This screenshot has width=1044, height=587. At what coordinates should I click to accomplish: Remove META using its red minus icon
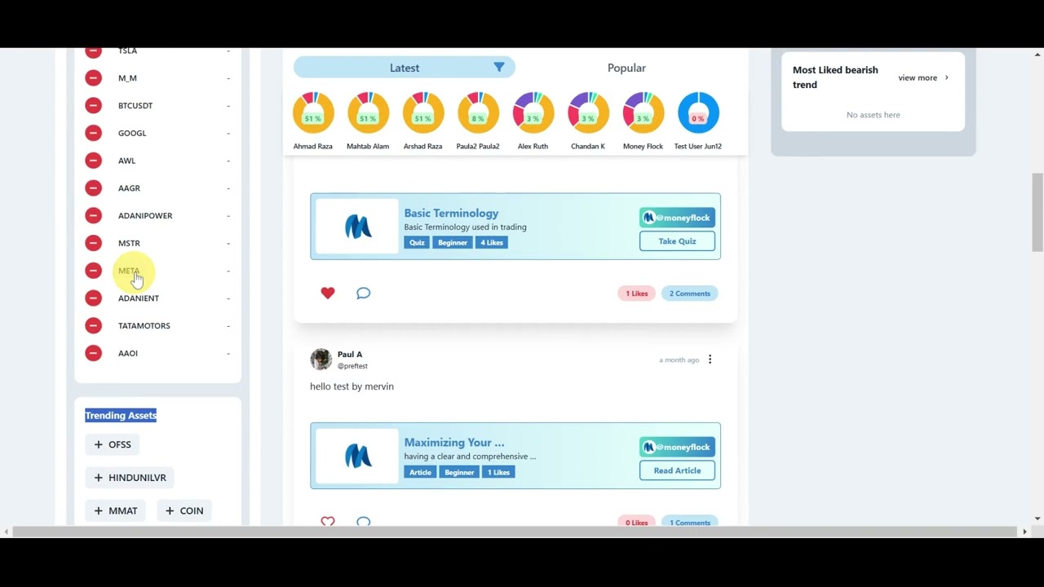click(93, 271)
